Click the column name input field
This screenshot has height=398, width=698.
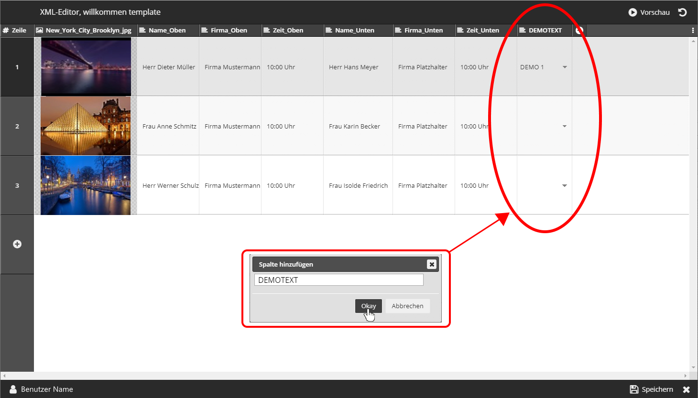338,280
